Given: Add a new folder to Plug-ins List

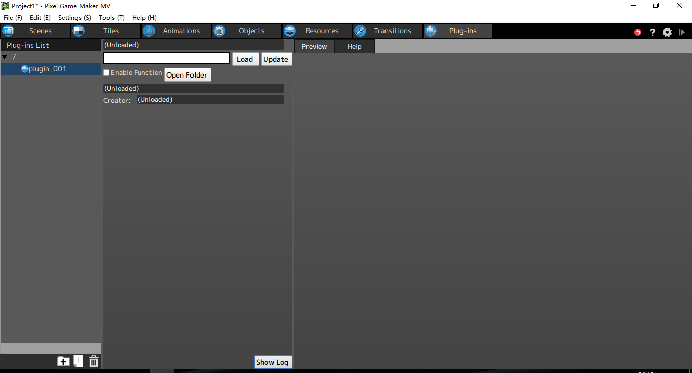Looking at the screenshot, I should tap(63, 361).
